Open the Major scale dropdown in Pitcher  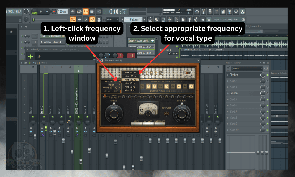point(111,85)
